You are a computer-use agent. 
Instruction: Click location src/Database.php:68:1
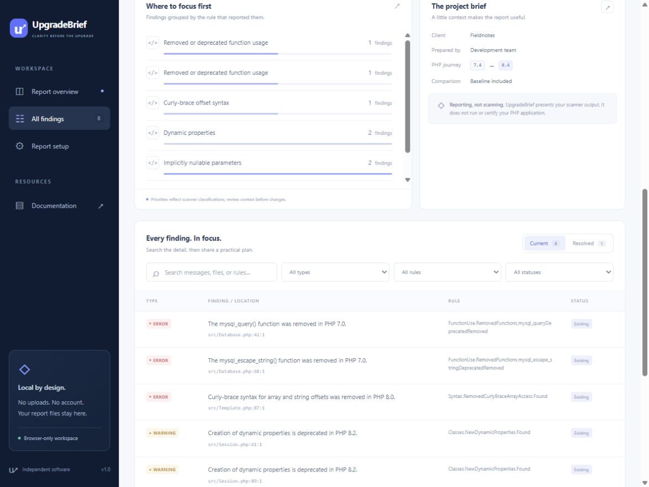tap(236, 371)
